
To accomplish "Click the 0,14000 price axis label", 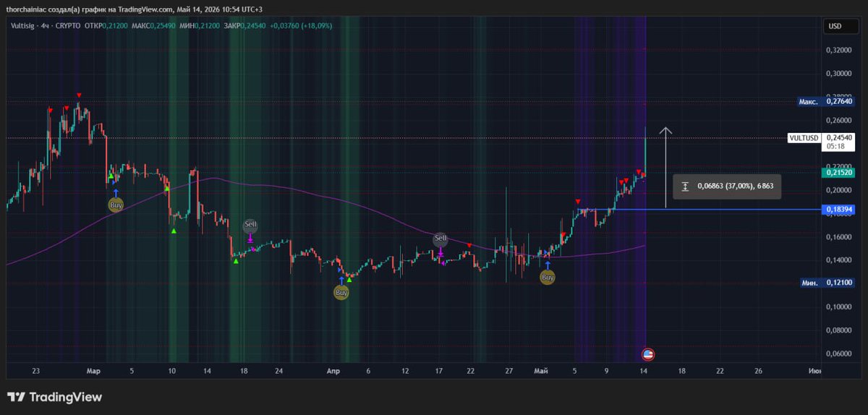I will coord(839,260).
